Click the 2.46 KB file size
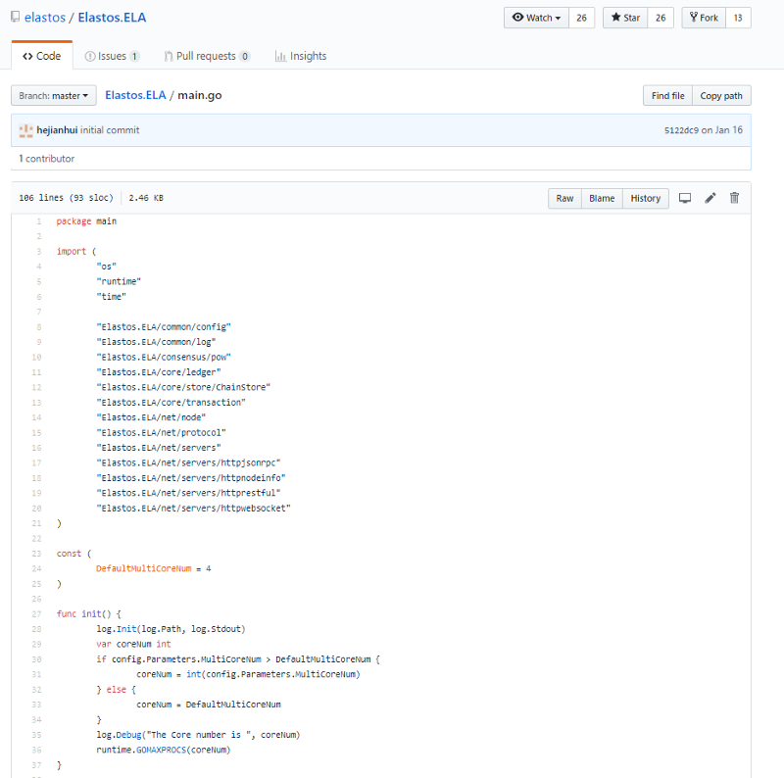 coord(146,198)
